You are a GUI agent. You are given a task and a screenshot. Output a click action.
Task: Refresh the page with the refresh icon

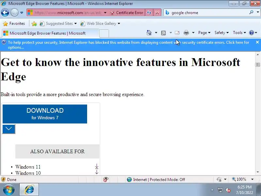coord(149,13)
